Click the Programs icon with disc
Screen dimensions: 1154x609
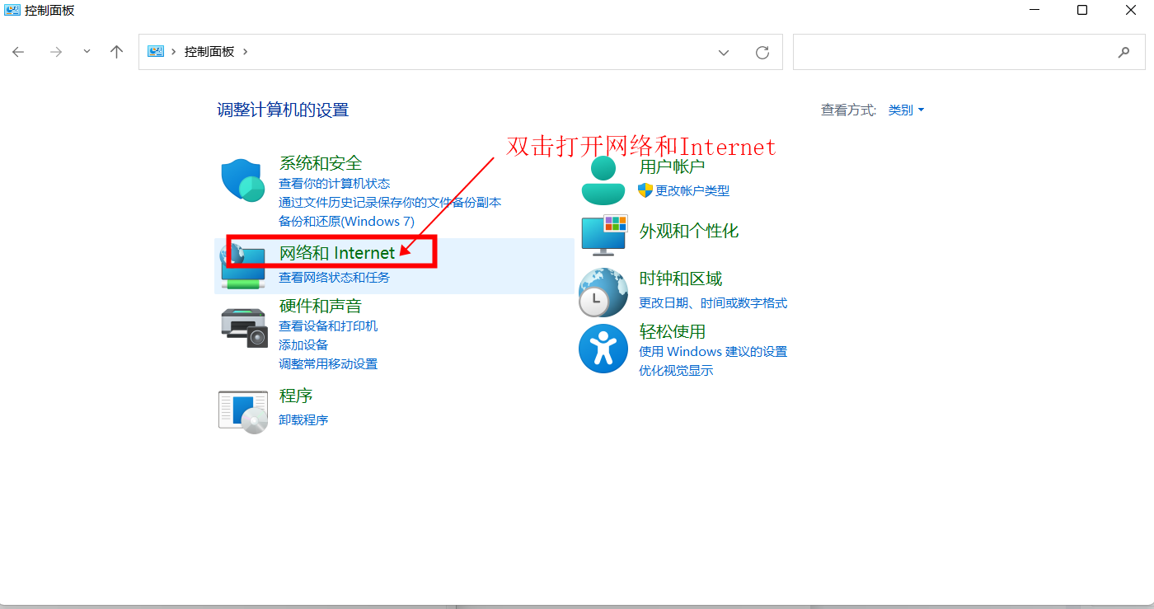242,411
